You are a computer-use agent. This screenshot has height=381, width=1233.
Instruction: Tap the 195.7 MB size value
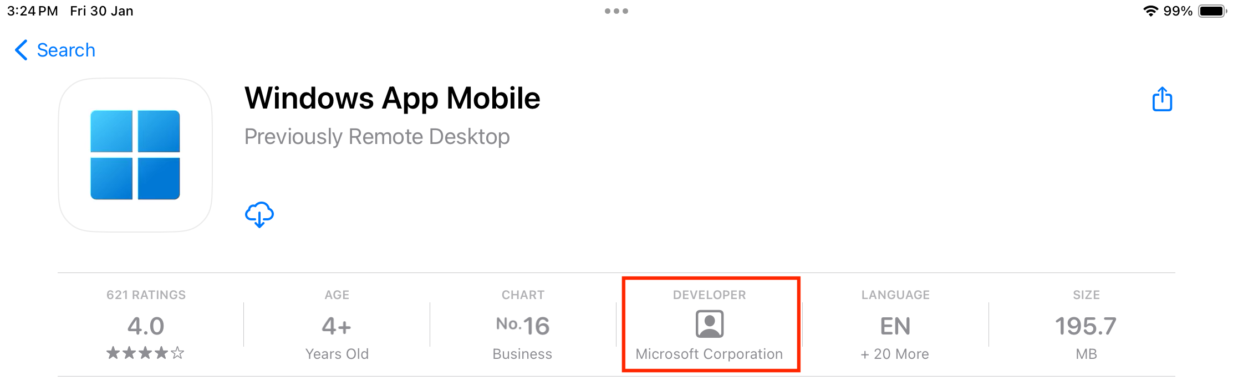[x=1086, y=326]
